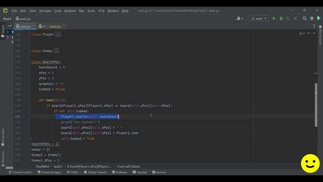The width and height of the screenshot is (323, 182).
Task: Expand first project tree node arrow
Action: click(x=8, y=32)
